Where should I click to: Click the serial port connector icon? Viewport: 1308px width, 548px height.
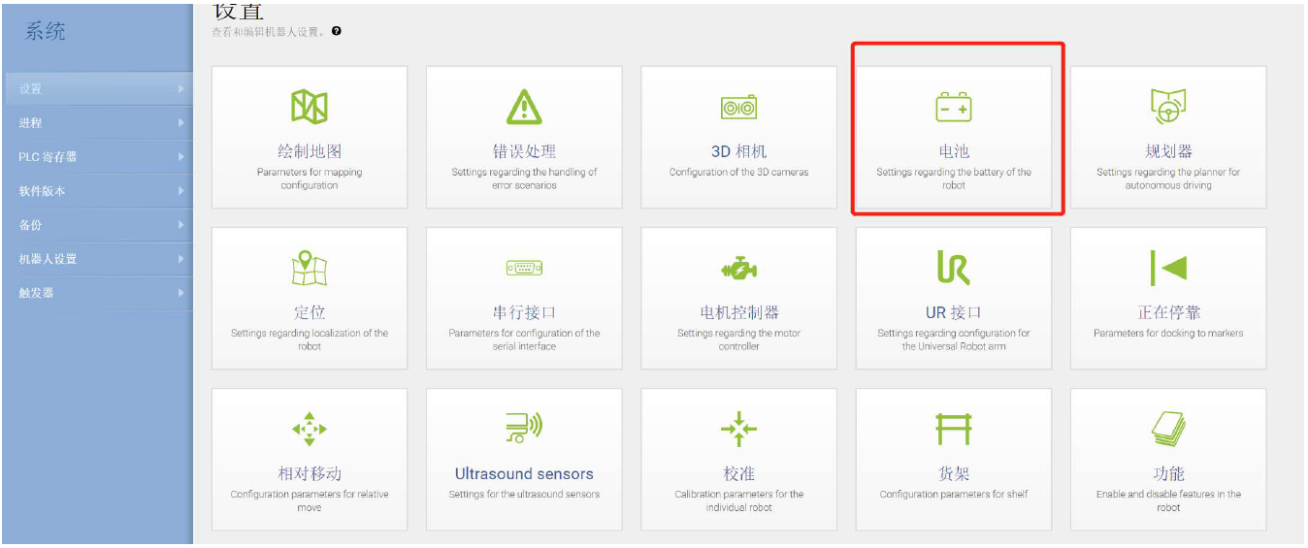(524, 268)
